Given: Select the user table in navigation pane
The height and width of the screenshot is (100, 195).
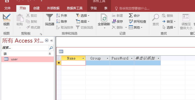Looking at the screenshot, I should point(27,59).
